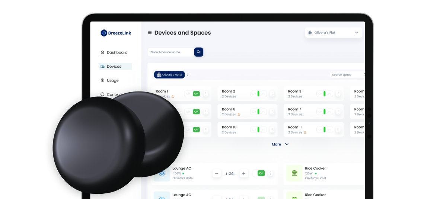This screenshot has height=199, width=424.
Task: Open Room 3 three-dot options menu
Action: (x=338, y=94)
